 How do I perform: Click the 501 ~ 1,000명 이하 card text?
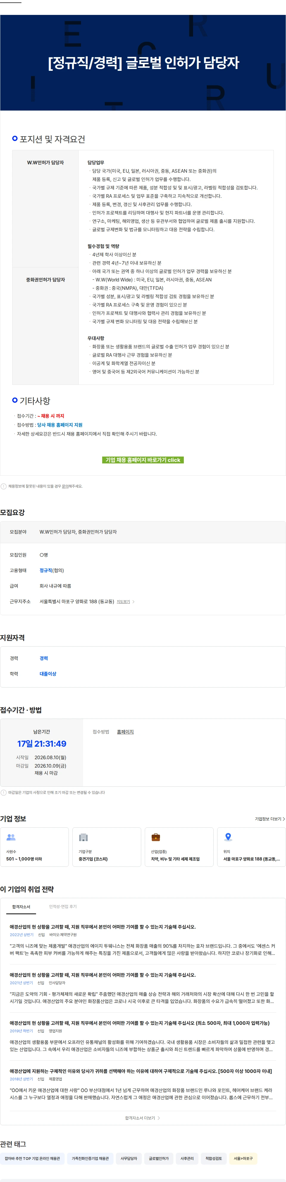click(24, 859)
